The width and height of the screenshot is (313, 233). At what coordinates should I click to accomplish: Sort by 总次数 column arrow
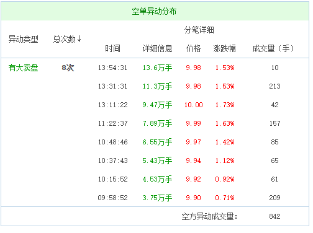point(79,39)
